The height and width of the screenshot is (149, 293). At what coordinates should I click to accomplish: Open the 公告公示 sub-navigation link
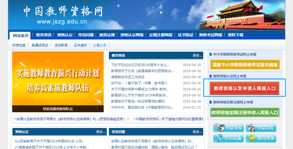coord(100,45)
